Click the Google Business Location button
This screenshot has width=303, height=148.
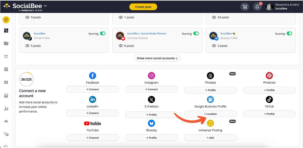tap(210, 114)
